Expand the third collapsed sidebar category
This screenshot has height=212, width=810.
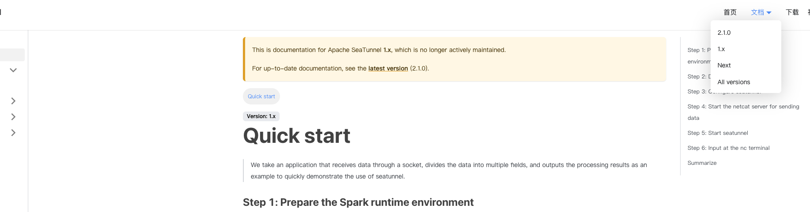pos(13,133)
